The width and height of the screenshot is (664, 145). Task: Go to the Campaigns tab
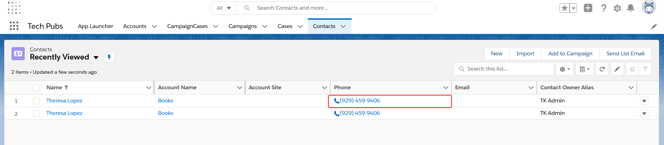pos(243,26)
